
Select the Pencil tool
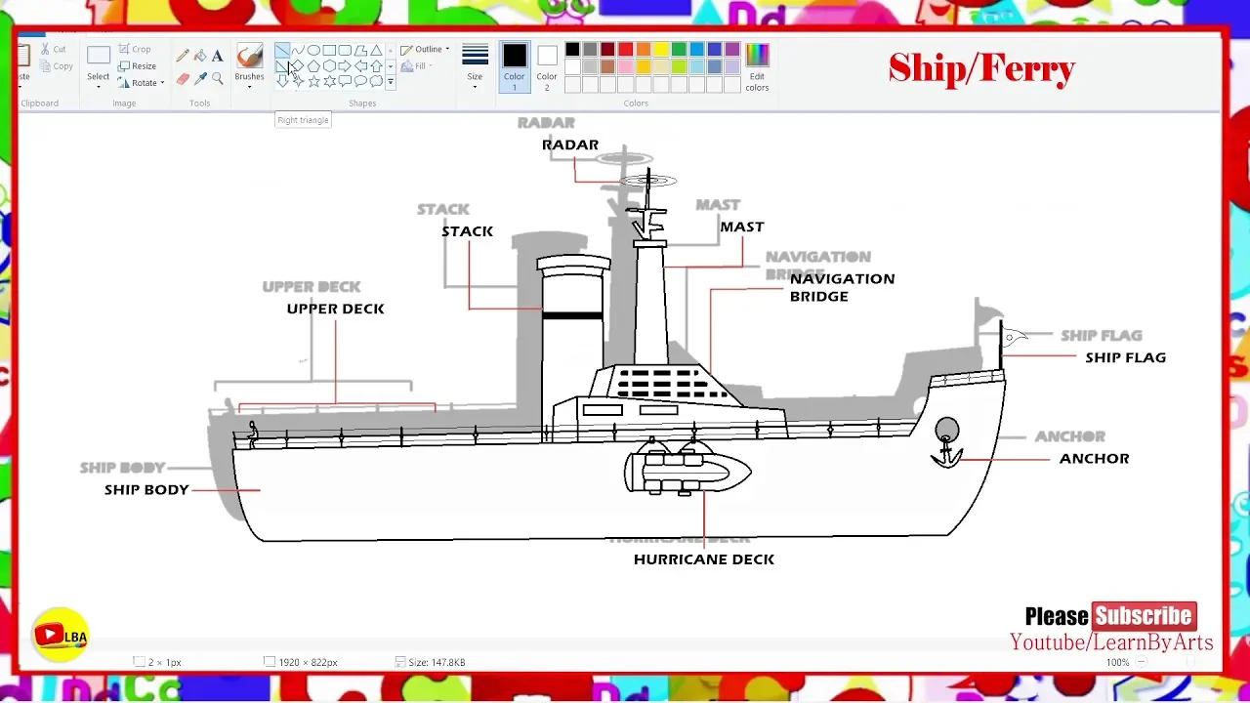pos(183,56)
